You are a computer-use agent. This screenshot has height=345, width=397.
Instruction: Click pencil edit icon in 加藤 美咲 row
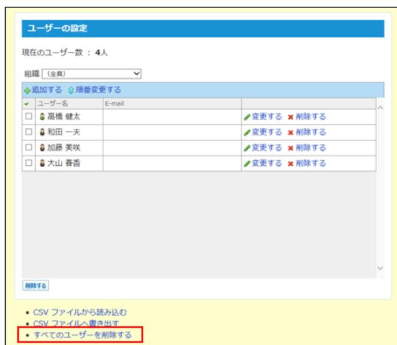coord(247,148)
